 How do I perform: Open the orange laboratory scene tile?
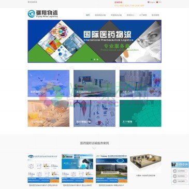(x=49, y=113)
